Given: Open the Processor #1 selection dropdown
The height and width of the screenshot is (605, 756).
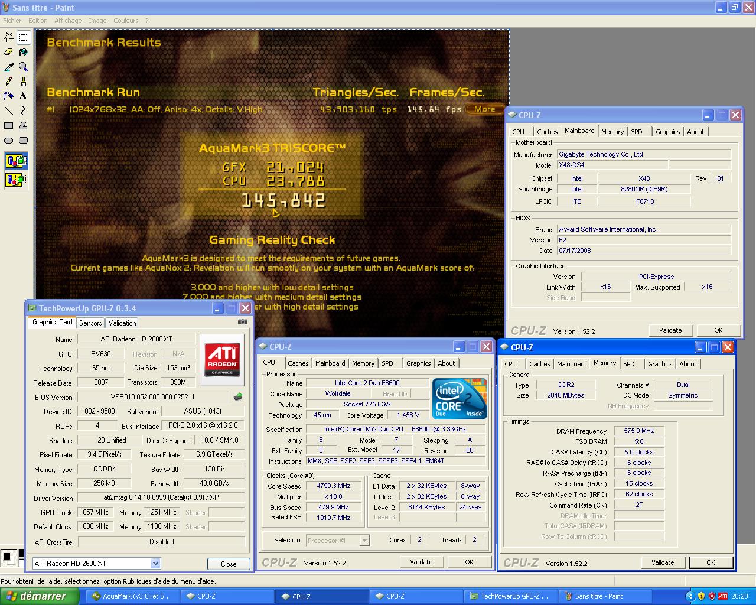Looking at the screenshot, I should click(364, 540).
